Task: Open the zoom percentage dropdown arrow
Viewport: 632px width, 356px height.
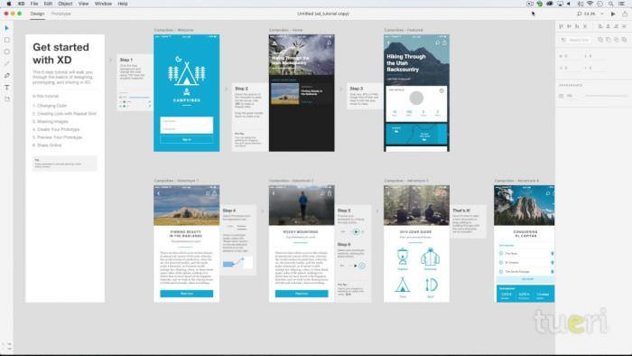Action: point(602,14)
